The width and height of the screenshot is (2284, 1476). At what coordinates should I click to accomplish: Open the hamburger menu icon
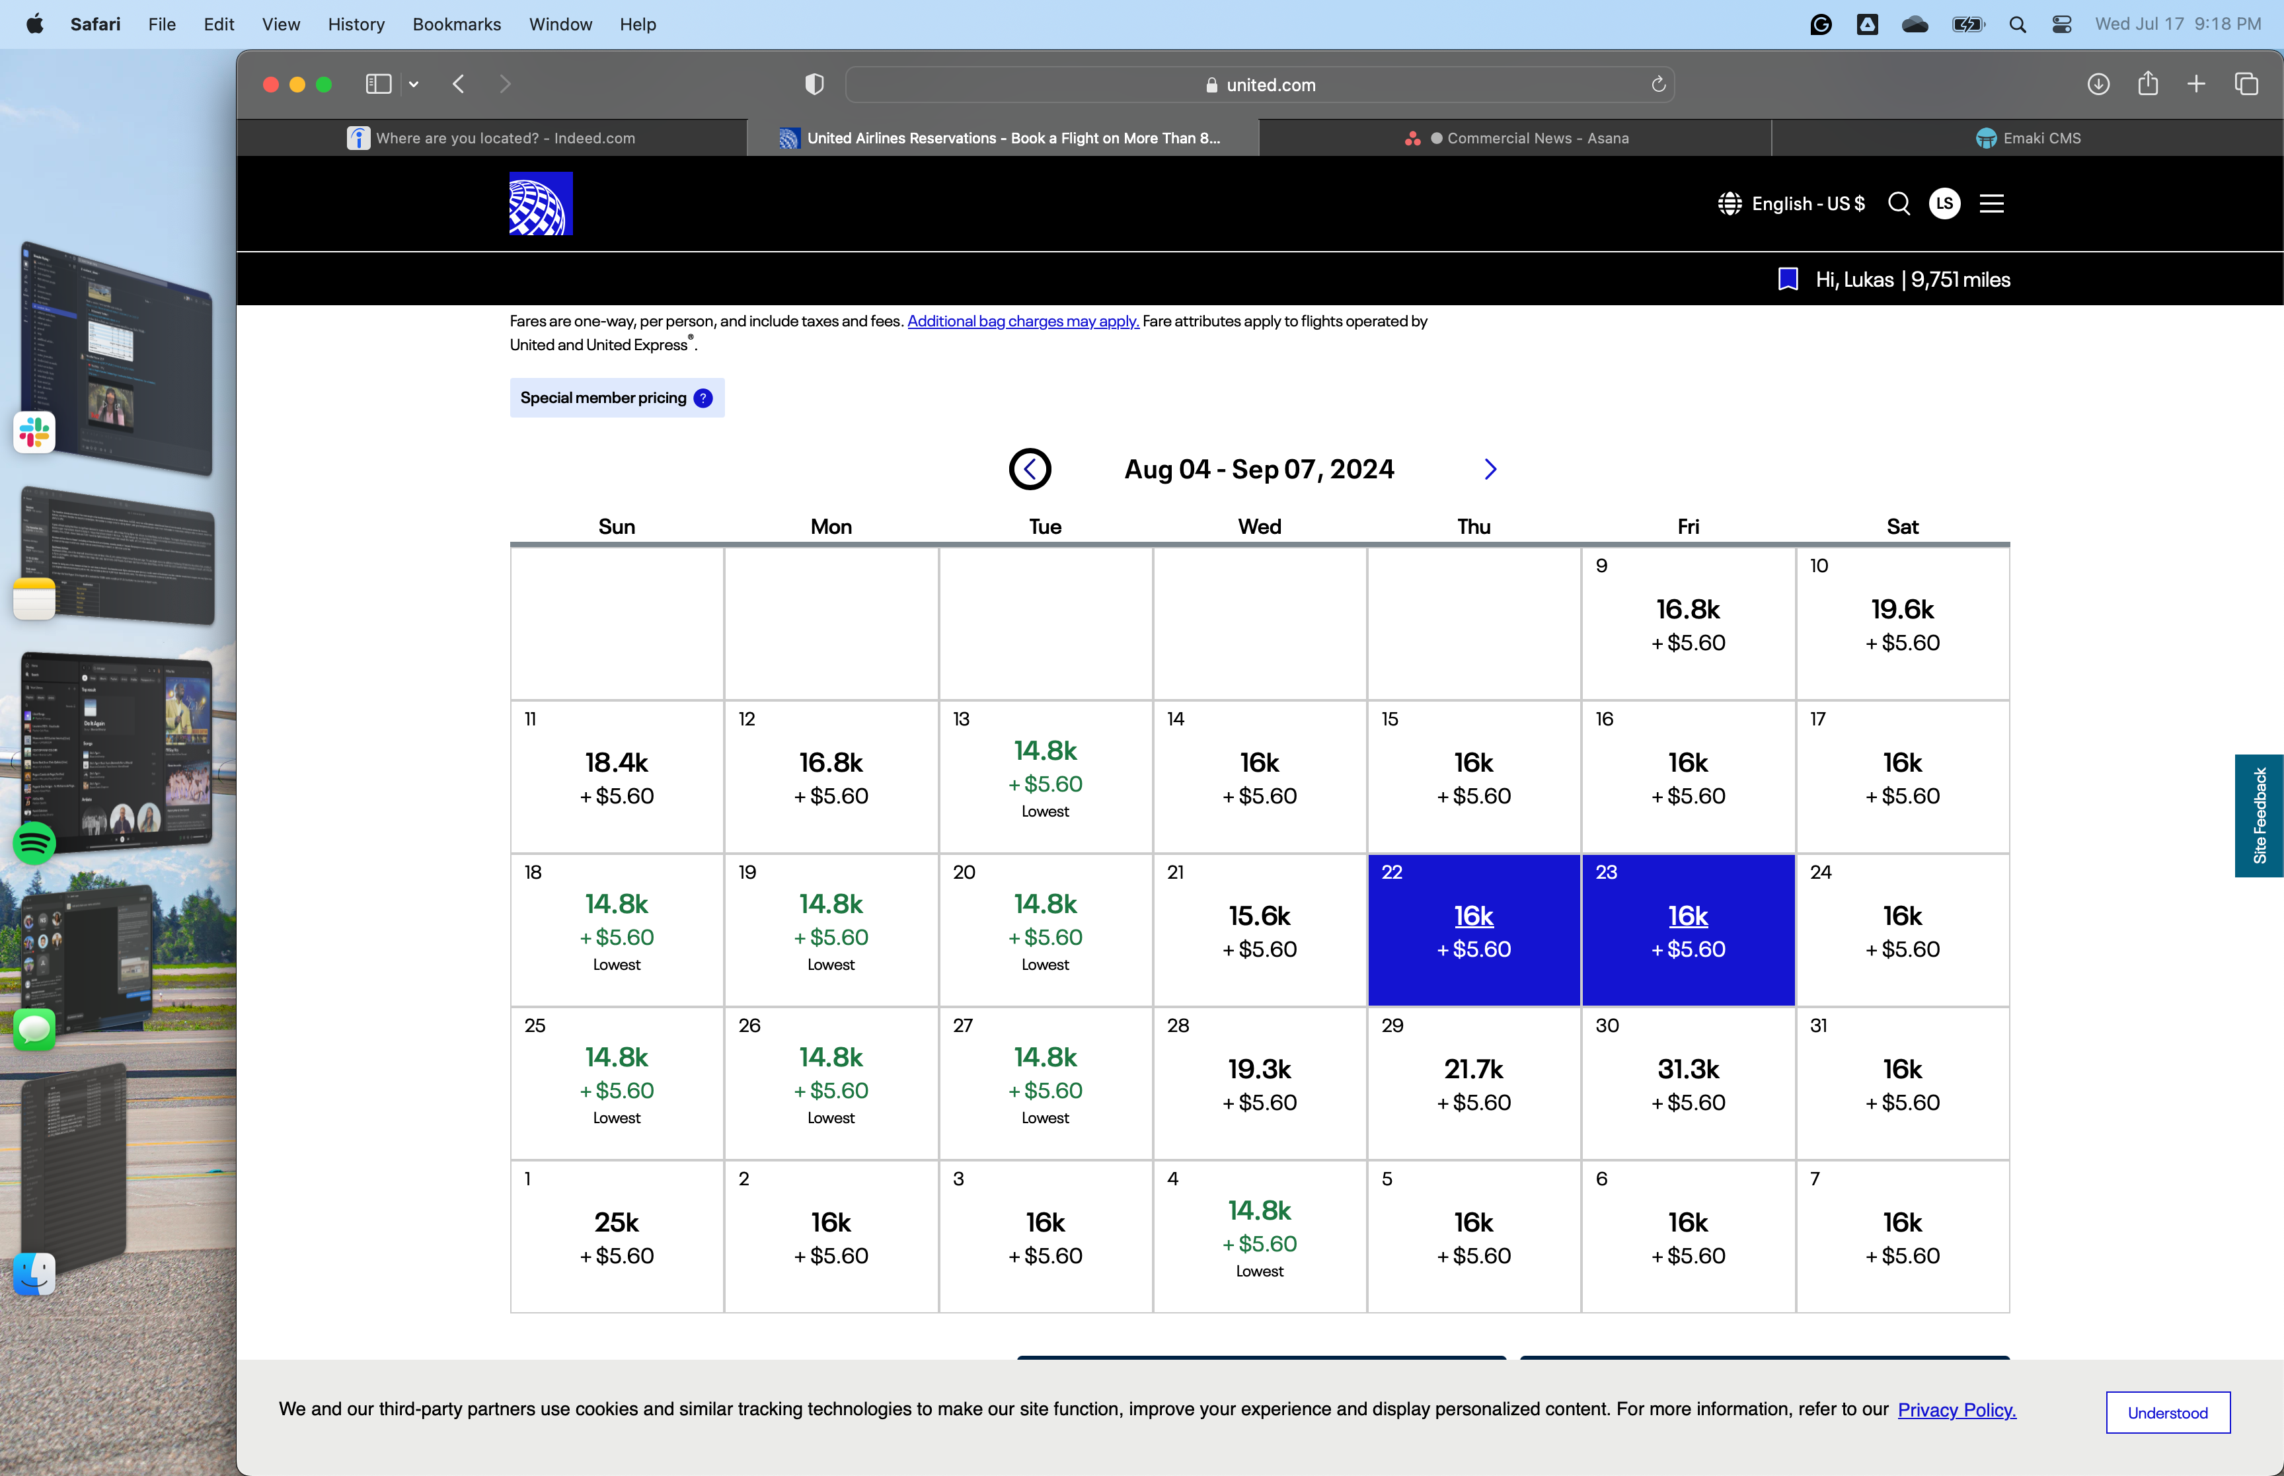[x=1991, y=203]
